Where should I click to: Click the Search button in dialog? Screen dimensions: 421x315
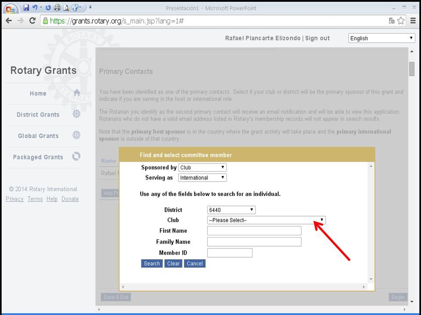click(152, 263)
